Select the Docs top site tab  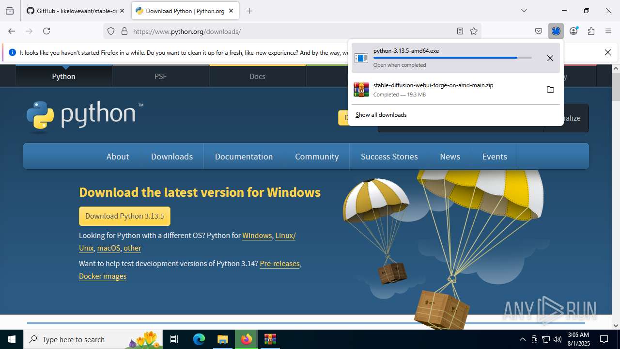click(x=257, y=76)
